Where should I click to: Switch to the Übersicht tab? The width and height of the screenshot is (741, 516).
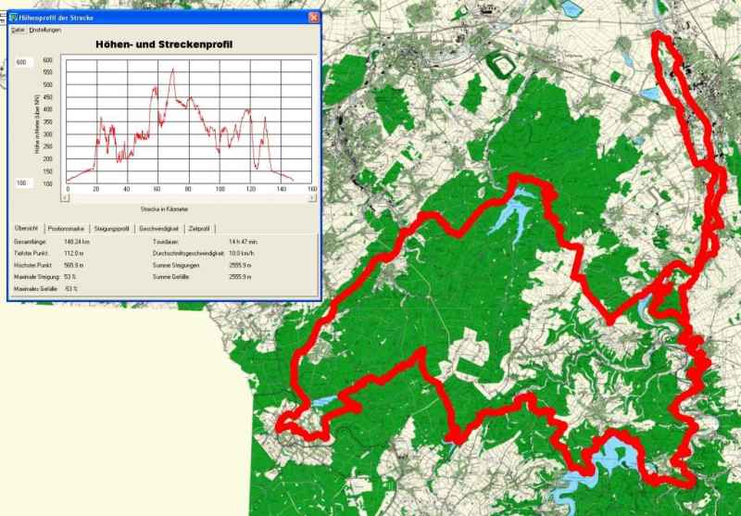pyautogui.click(x=26, y=228)
